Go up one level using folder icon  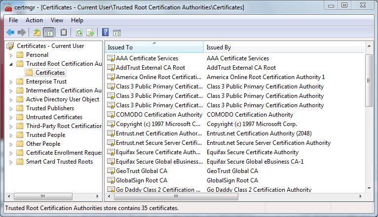37,33
